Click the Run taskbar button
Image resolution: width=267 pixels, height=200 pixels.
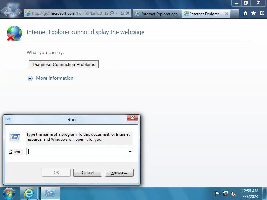[x=50, y=193]
